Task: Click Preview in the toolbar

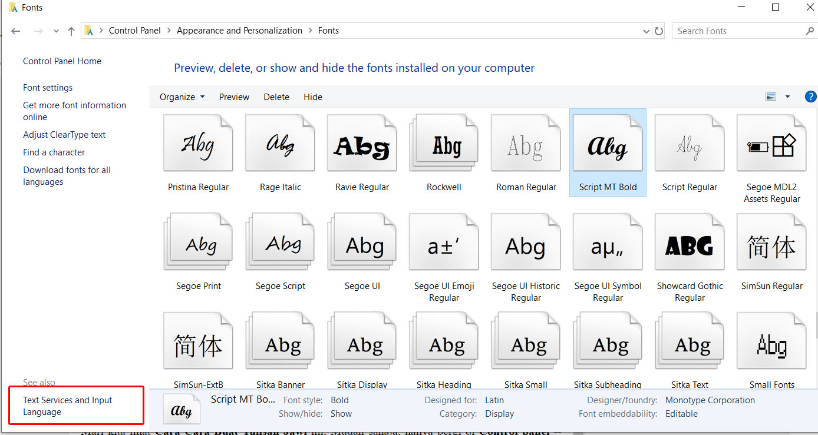Action: (x=234, y=97)
